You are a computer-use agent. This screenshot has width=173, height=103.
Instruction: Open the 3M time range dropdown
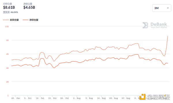pyautogui.click(x=161, y=8)
